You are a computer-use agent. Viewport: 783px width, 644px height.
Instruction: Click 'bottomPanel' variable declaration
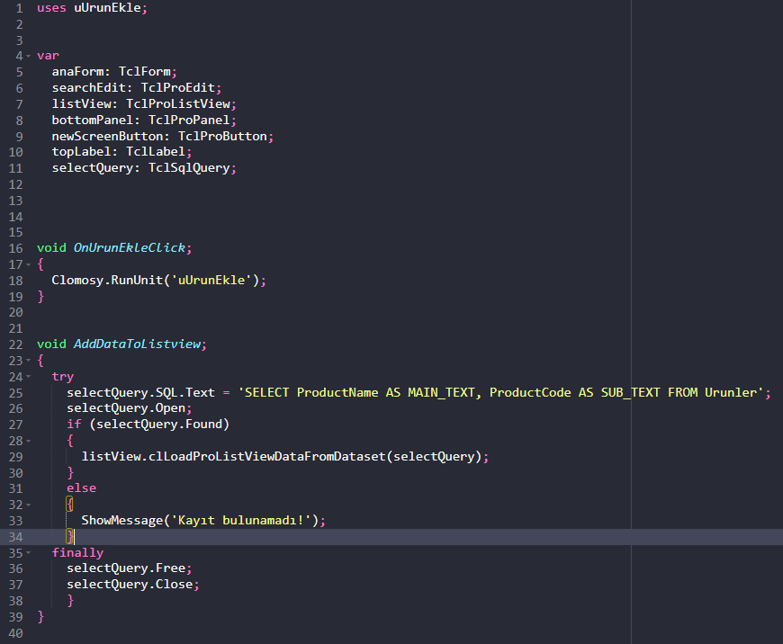[93, 120]
